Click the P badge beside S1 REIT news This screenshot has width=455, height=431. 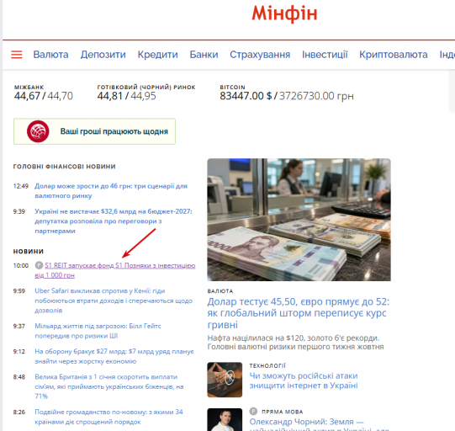(x=39, y=265)
